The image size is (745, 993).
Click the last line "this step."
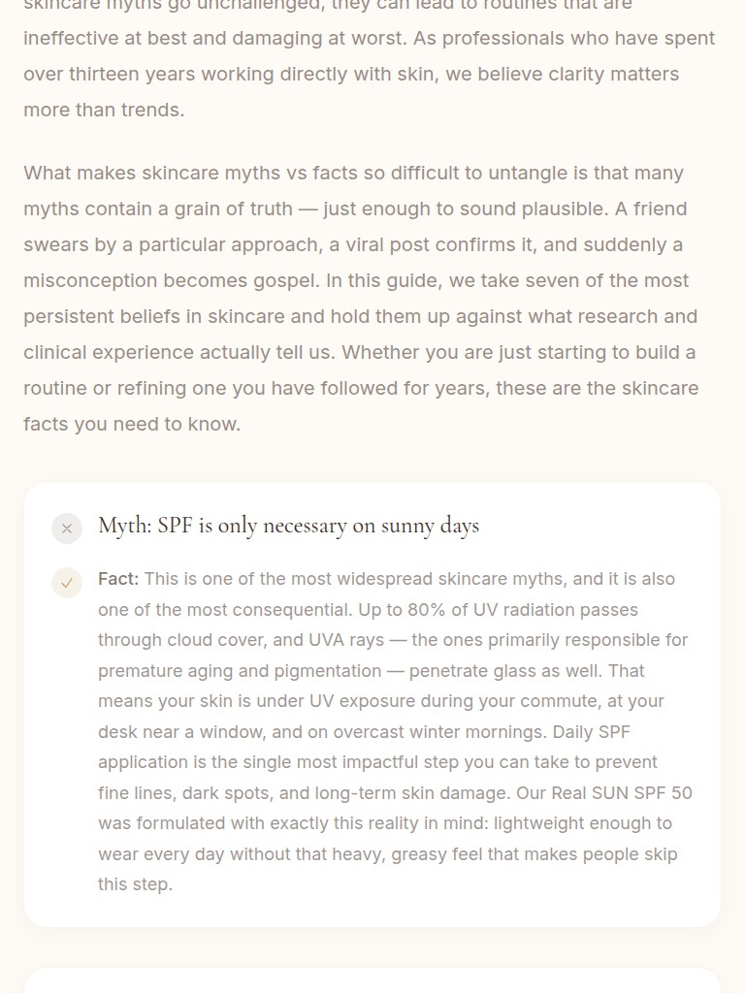tap(135, 884)
